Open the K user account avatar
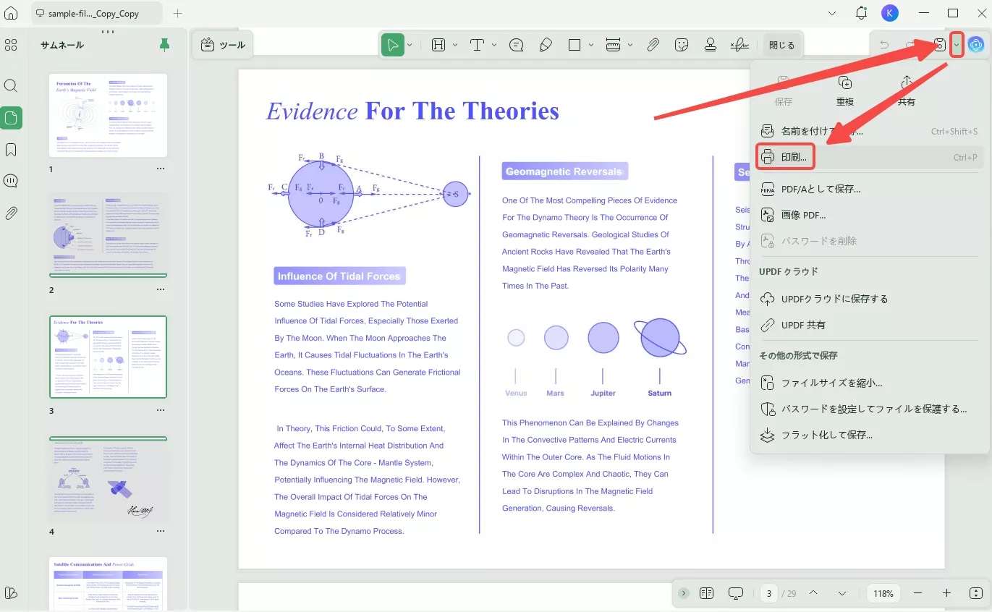 tap(890, 13)
